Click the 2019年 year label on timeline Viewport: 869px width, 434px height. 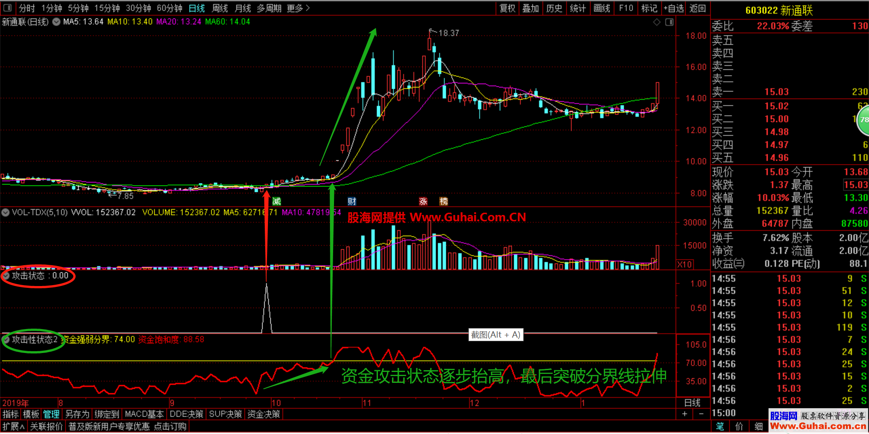pyautogui.click(x=15, y=403)
